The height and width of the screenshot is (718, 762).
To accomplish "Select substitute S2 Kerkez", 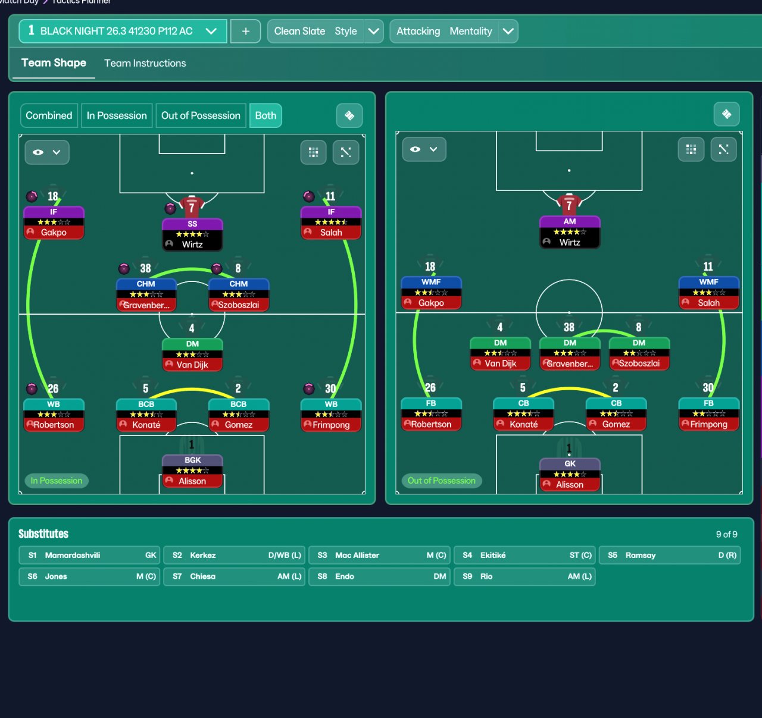I will click(x=235, y=555).
